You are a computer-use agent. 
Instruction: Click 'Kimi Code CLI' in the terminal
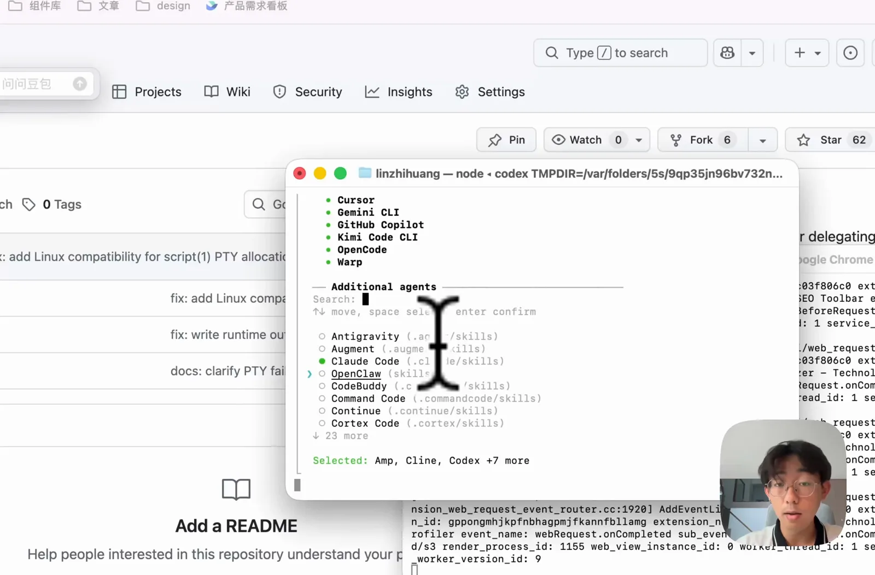coord(377,237)
